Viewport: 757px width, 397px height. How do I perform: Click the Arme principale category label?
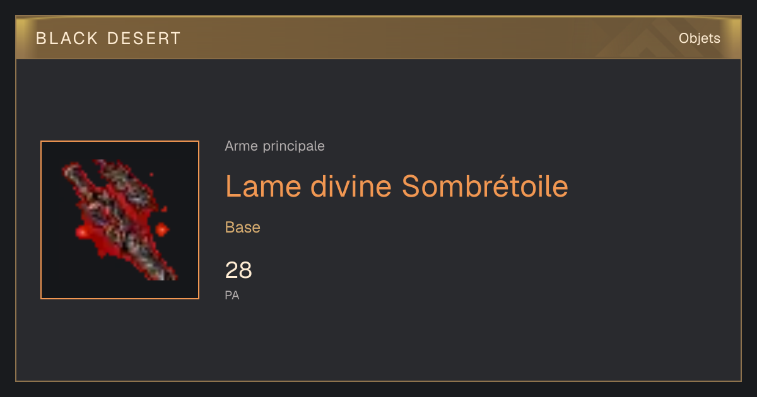tap(274, 146)
